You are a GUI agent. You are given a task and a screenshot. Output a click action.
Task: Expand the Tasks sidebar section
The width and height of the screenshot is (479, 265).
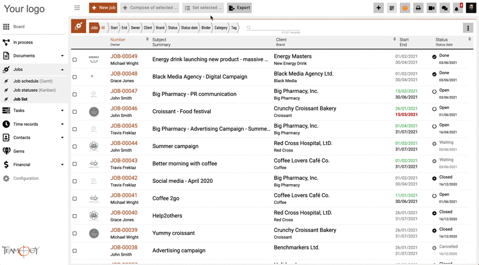[62, 110]
